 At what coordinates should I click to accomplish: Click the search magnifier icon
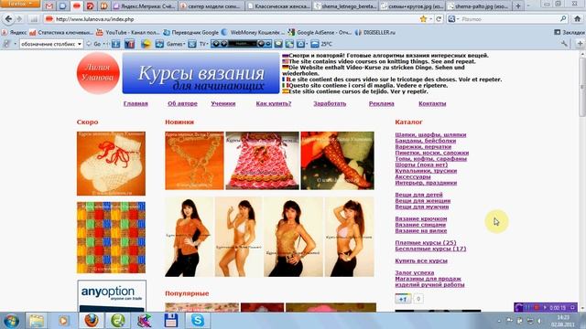(563, 18)
